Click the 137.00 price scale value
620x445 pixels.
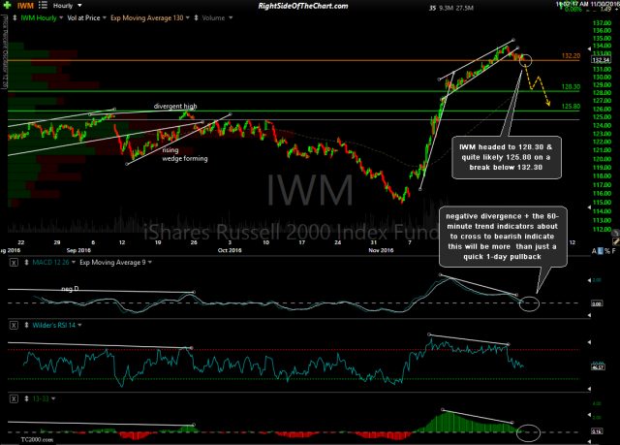pyautogui.click(x=602, y=23)
